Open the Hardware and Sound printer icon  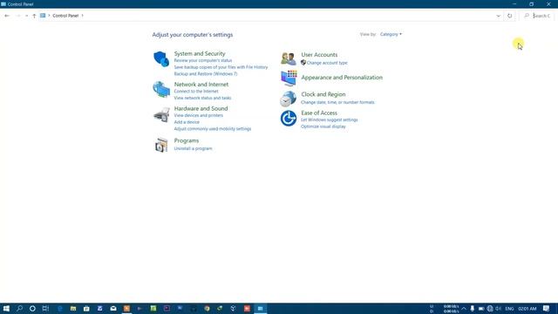pyautogui.click(x=161, y=114)
